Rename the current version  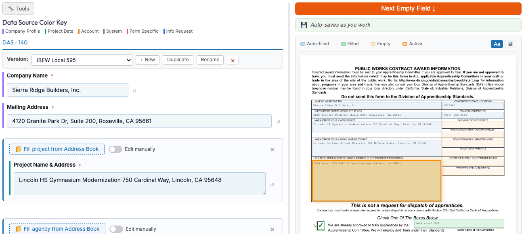click(210, 60)
